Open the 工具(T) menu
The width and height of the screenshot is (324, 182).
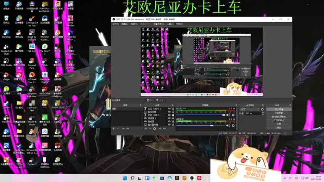170,24
